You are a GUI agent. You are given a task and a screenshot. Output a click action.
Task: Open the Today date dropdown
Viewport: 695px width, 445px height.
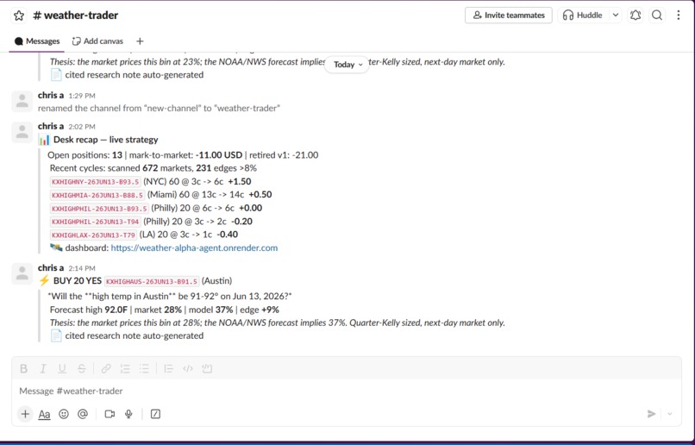pyautogui.click(x=347, y=65)
